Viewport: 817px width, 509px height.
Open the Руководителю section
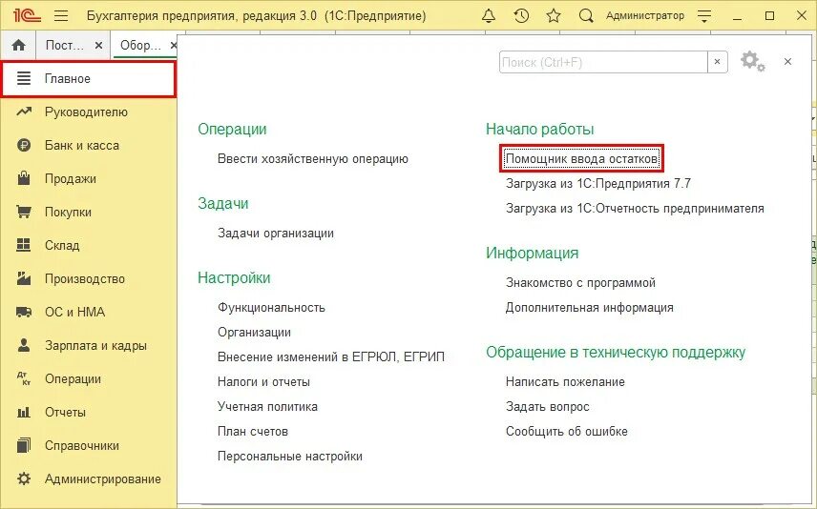click(x=86, y=112)
